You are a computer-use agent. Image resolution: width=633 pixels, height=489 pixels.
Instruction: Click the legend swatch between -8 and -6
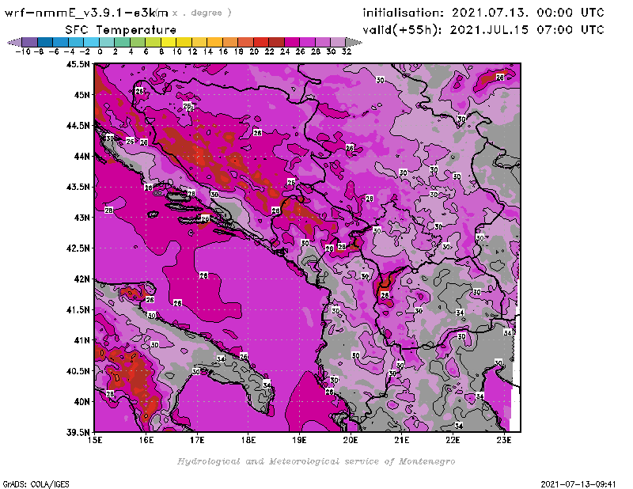(x=45, y=42)
